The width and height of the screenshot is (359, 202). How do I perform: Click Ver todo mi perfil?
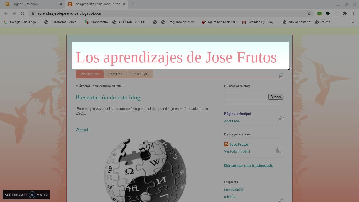point(237,151)
